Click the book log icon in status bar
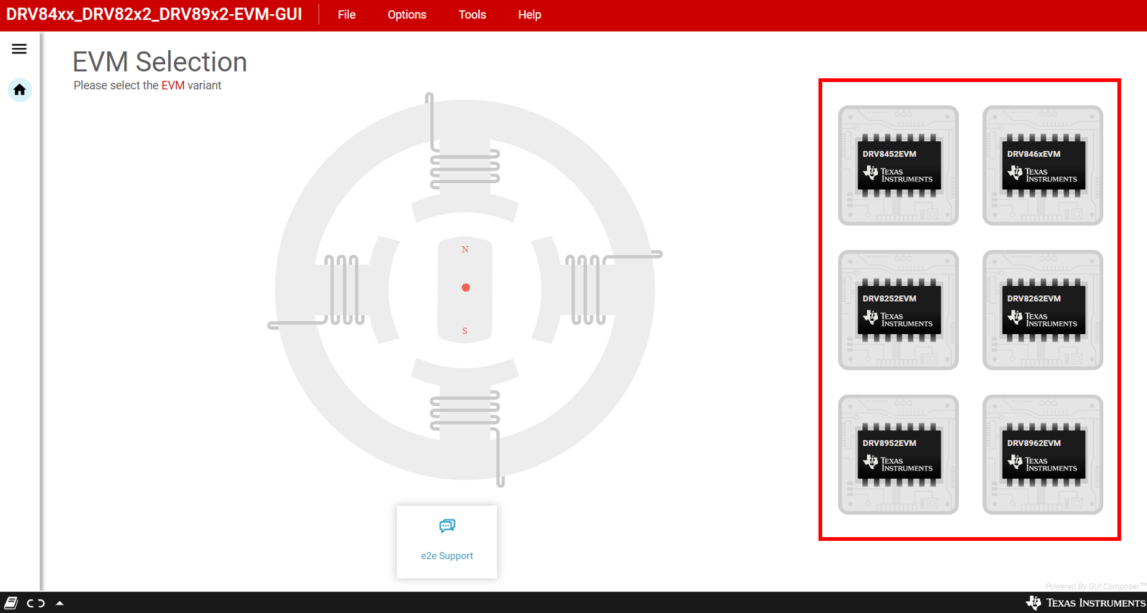1147x613 pixels. (10, 603)
